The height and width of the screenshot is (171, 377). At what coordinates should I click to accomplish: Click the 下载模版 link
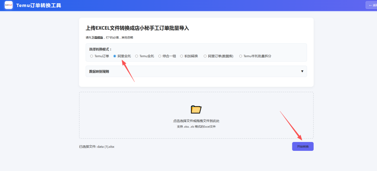point(97,37)
